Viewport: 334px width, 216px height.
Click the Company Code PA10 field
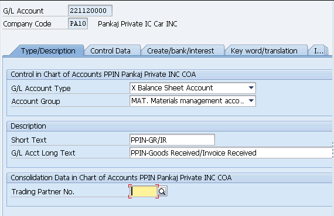(78, 23)
